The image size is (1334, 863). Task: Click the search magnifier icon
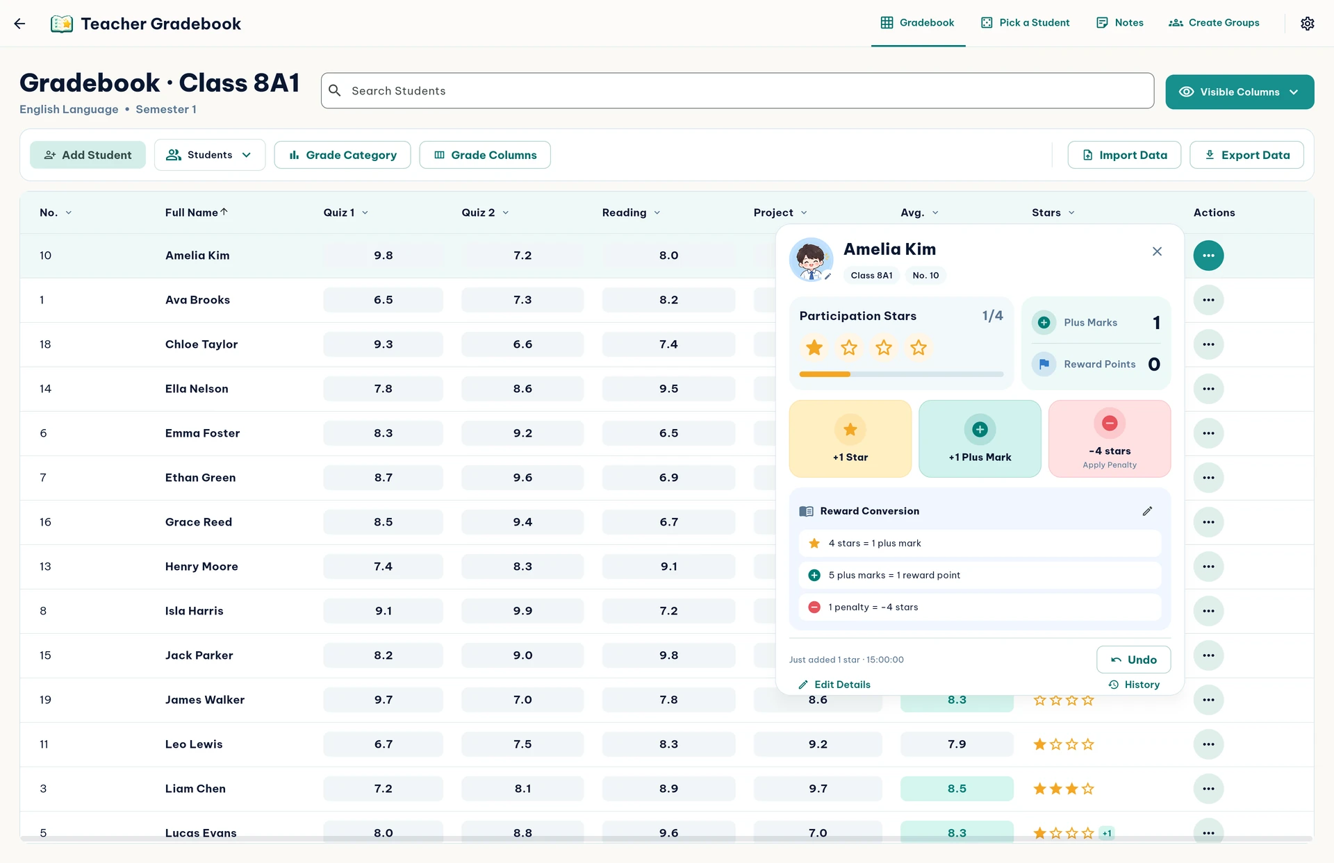point(335,91)
